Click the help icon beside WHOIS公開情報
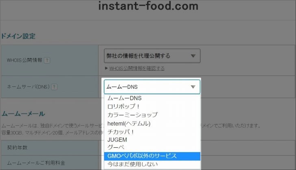 click(47, 60)
